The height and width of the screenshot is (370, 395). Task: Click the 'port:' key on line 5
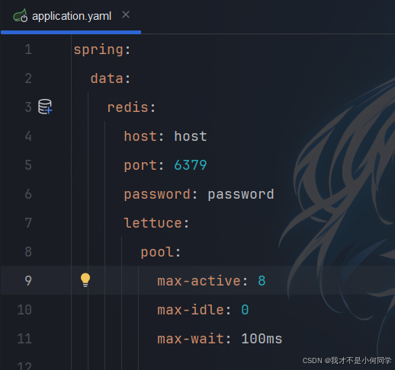pos(143,166)
